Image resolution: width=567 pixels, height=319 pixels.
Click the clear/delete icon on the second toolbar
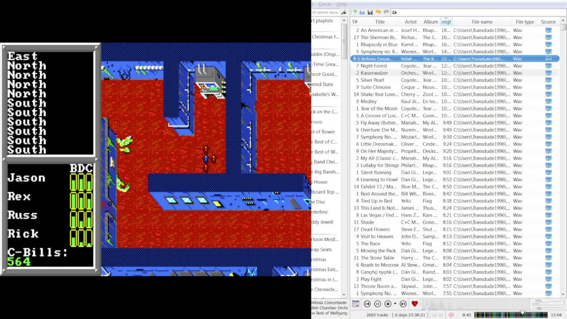coord(394,12)
